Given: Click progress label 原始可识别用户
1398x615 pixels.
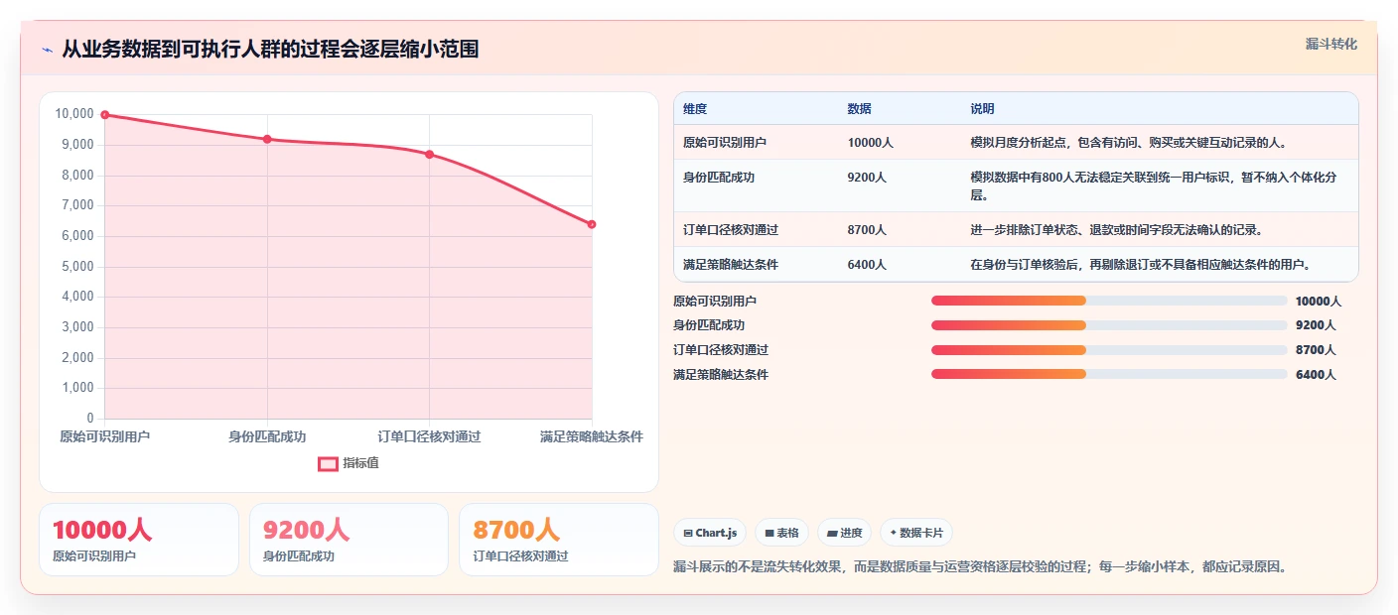Looking at the screenshot, I should [x=715, y=301].
